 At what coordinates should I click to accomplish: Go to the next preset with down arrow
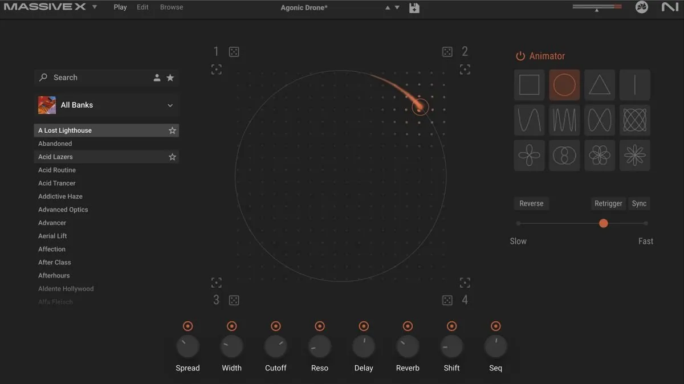point(397,8)
